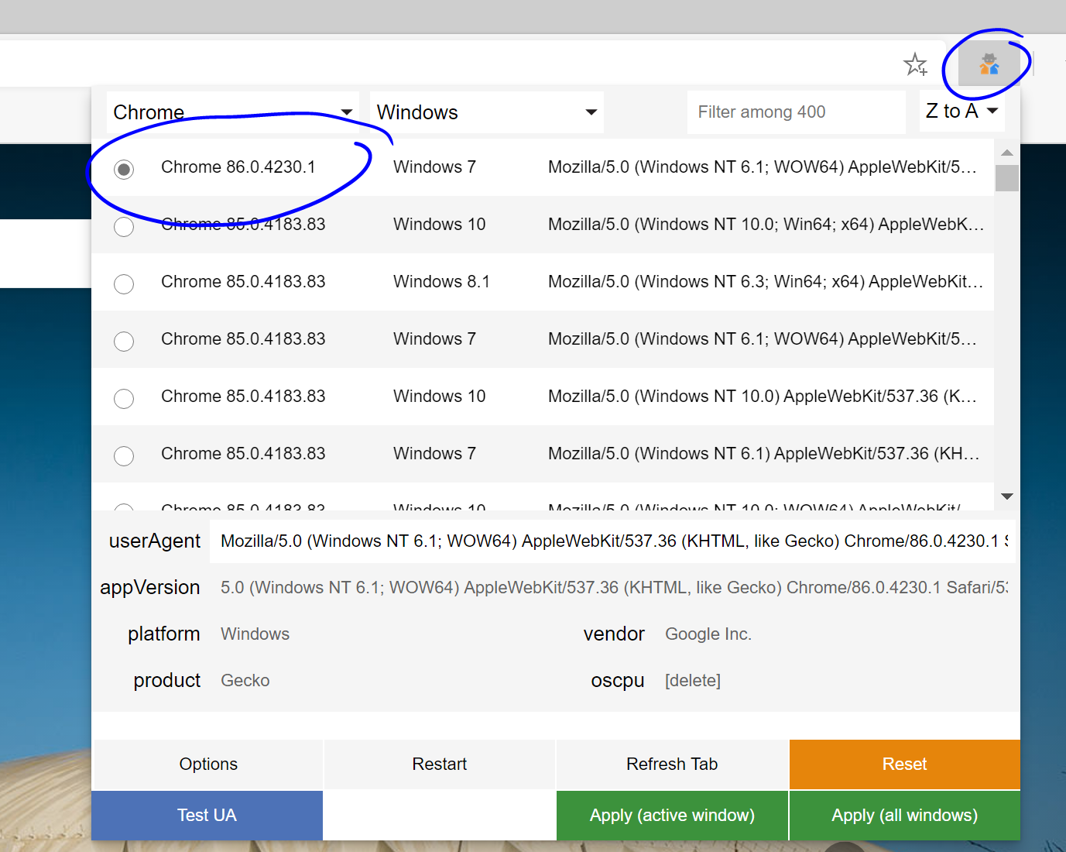Bookmark this page with the star icon
Screen dimensions: 1066x852
click(x=915, y=64)
